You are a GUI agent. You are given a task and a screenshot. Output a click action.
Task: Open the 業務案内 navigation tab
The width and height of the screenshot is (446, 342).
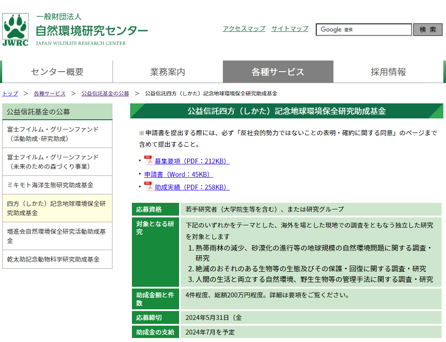pos(168,72)
